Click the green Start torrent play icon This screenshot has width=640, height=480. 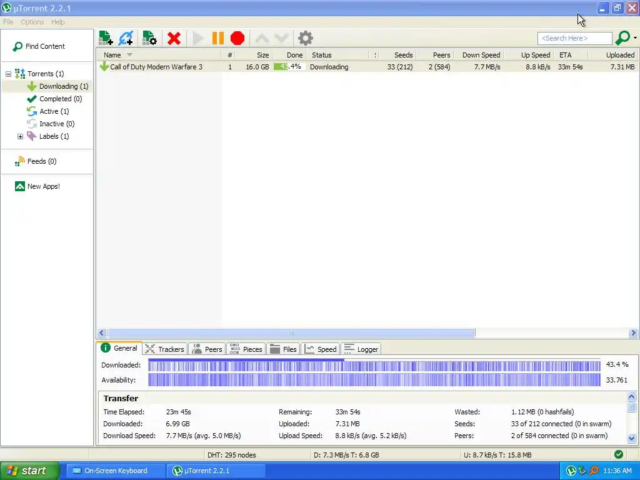pyautogui.click(x=198, y=38)
